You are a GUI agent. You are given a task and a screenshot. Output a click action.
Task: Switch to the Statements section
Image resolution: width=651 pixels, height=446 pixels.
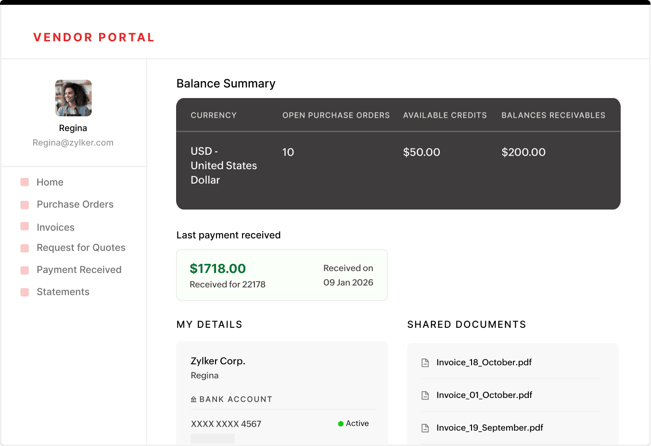pos(63,292)
